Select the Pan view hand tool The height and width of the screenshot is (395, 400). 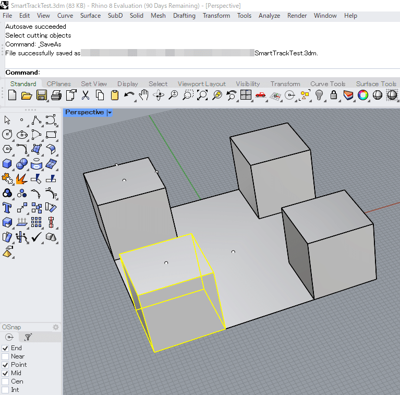pos(144,95)
